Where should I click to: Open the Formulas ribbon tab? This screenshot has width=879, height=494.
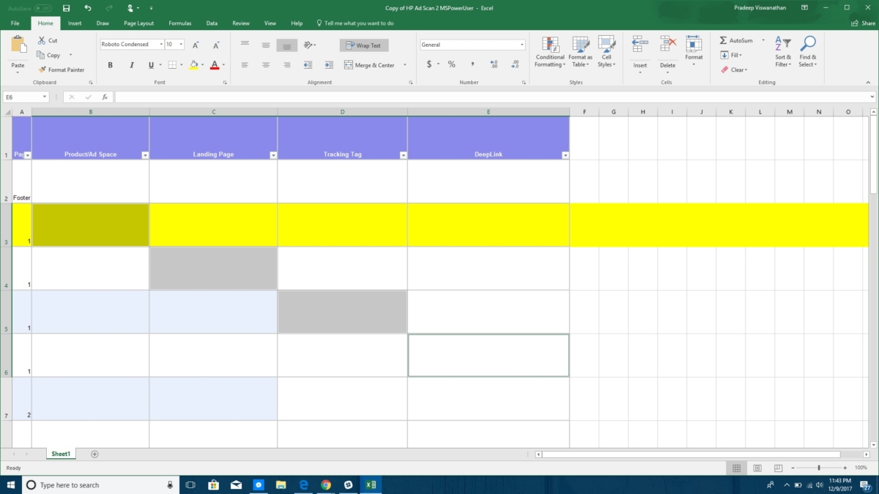[x=179, y=23]
